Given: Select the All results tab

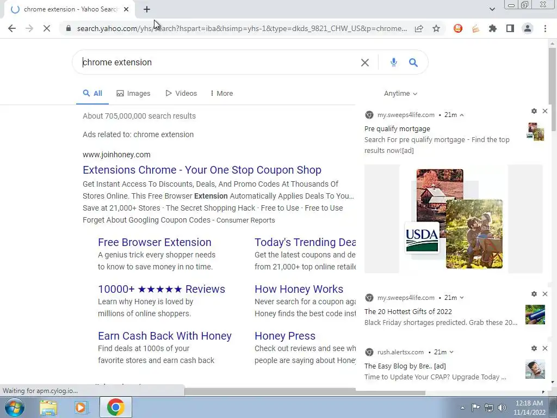Looking at the screenshot, I should tap(92, 94).
